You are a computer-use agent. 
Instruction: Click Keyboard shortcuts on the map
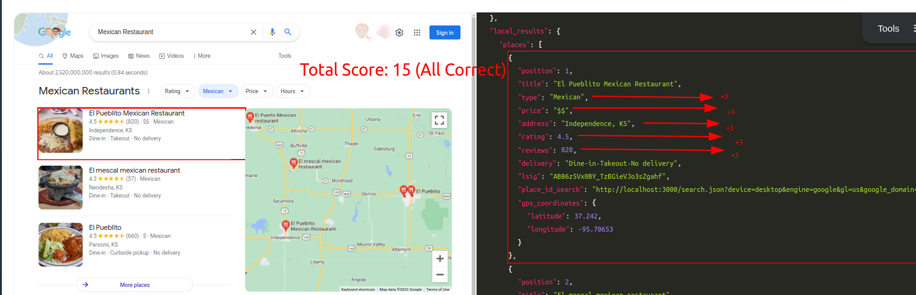coord(358,289)
